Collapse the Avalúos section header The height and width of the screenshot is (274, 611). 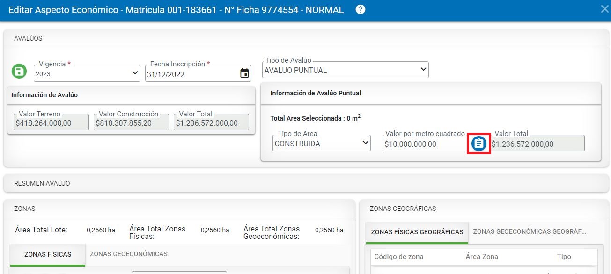point(28,38)
